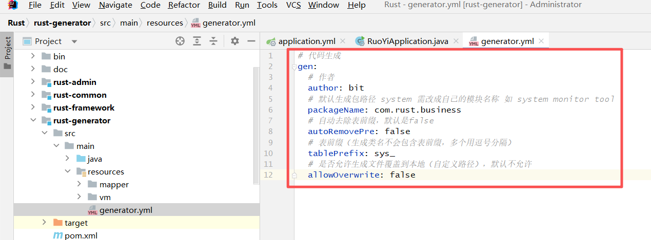Open the Project view dropdown
The width and height of the screenshot is (651, 240).
click(x=74, y=41)
